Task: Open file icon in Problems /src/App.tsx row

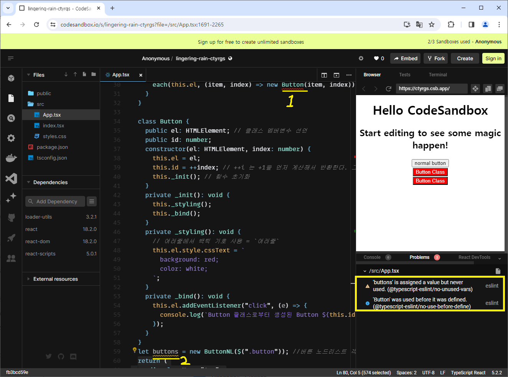Action: [x=498, y=271]
